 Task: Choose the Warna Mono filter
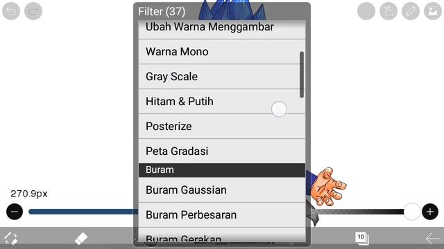[222, 52]
